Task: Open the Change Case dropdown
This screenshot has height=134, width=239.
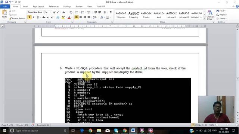Action: [x=64, y=12]
